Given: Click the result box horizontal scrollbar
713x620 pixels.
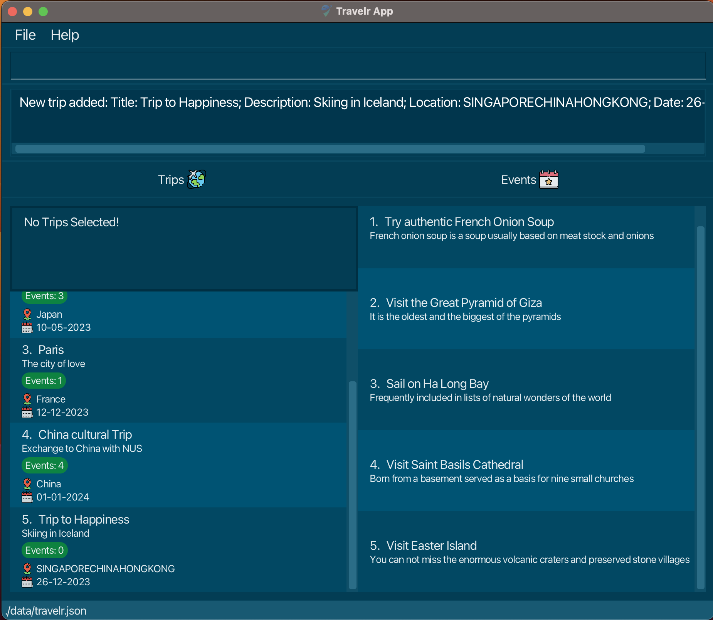Looking at the screenshot, I should point(330,149).
